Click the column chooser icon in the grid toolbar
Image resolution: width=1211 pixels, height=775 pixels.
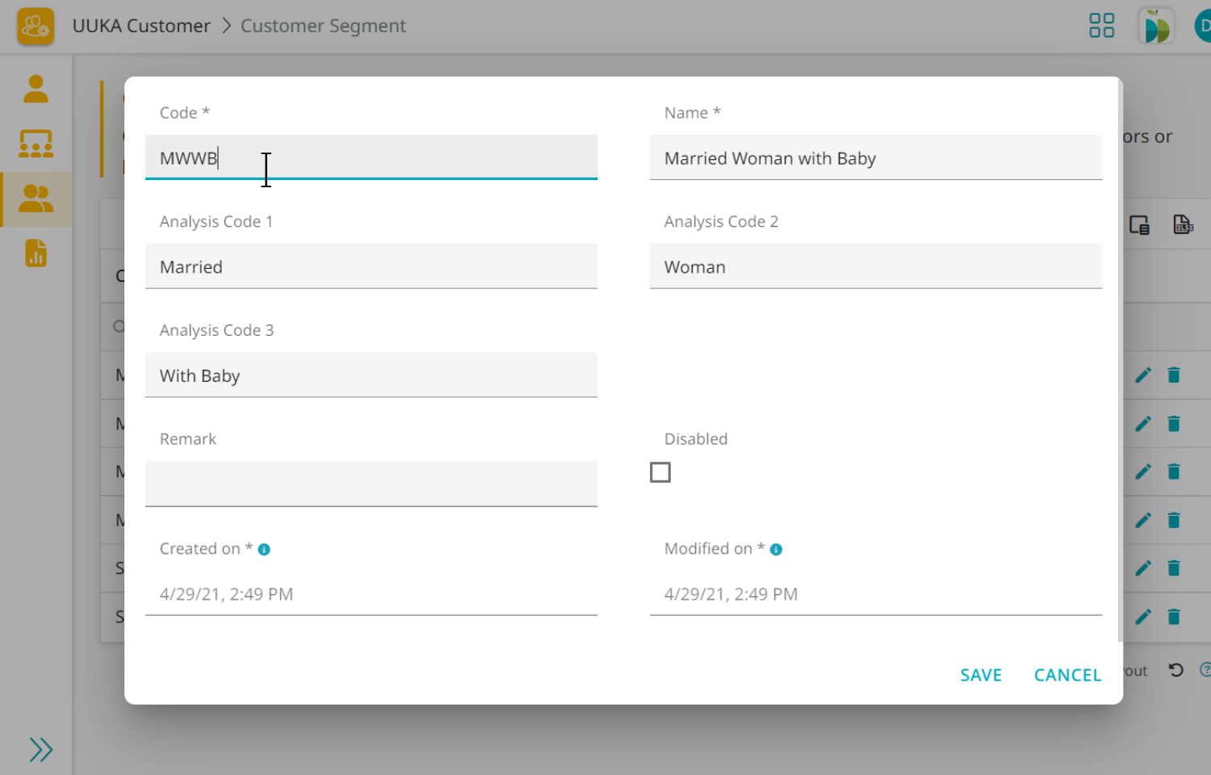pos(1139,225)
